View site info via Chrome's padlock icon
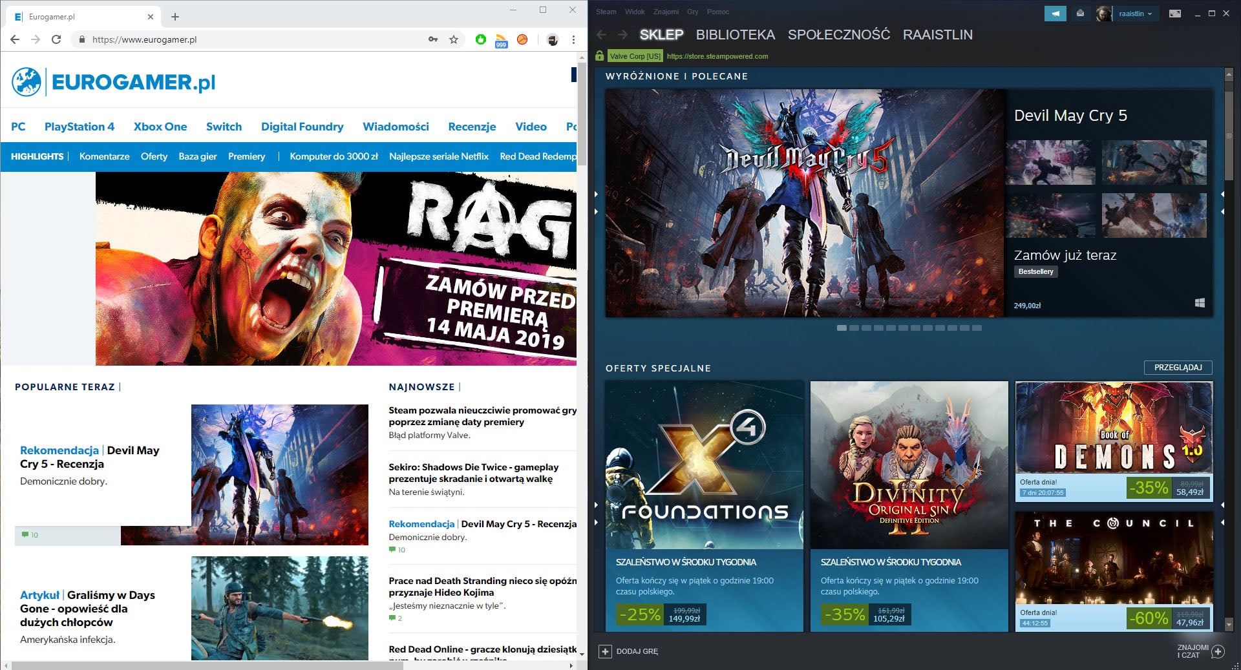The image size is (1241, 670). tap(81, 39)
